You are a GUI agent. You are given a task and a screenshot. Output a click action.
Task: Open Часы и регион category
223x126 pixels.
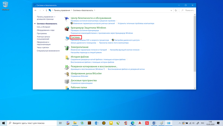(43, 47)
